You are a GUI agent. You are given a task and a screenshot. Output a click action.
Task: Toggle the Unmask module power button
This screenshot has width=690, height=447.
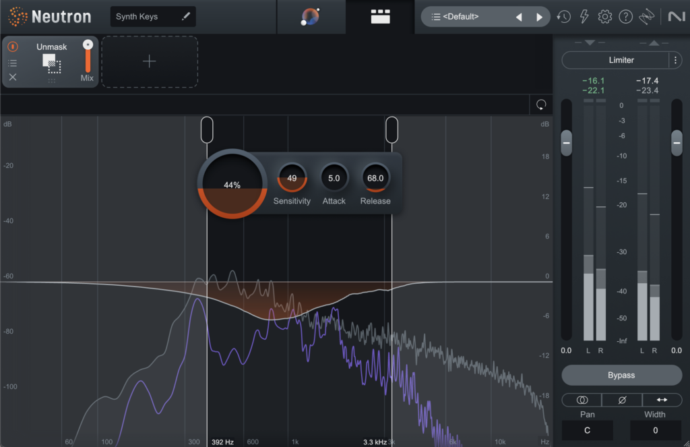[13, 47]
